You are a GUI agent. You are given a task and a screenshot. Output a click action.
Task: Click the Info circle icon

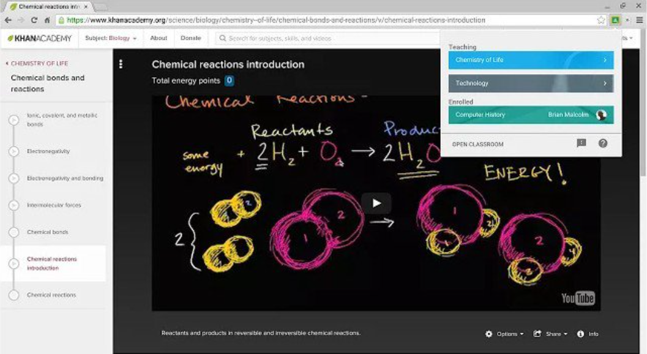[x=580, y=334]
